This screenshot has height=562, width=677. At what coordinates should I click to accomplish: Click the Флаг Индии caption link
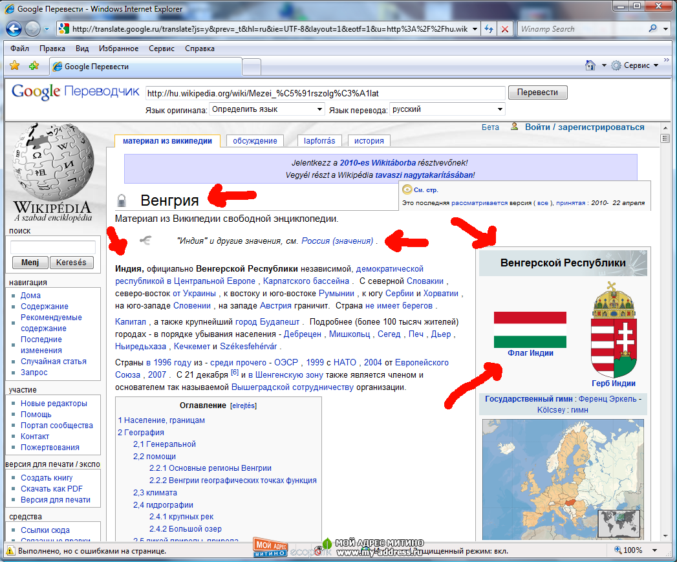[530, 353]
